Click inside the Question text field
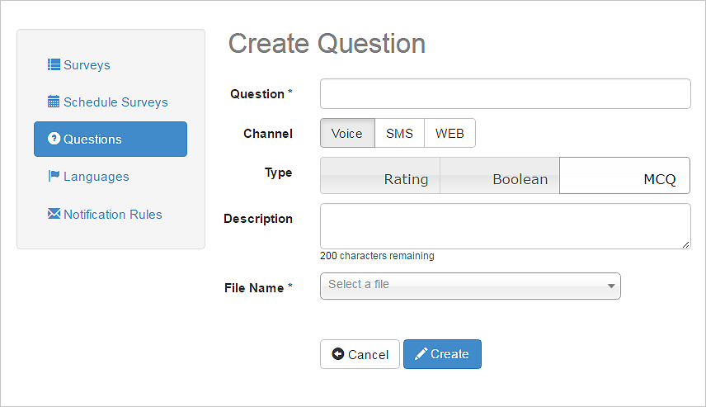 (x=506, y=94)
